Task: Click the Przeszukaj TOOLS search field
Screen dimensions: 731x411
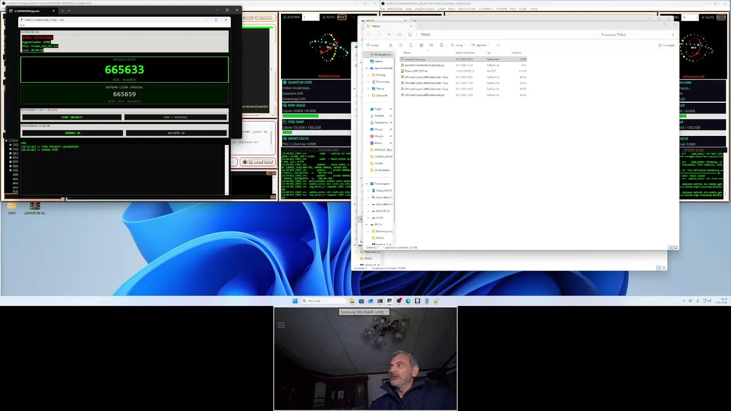Action: click(637, 34)
